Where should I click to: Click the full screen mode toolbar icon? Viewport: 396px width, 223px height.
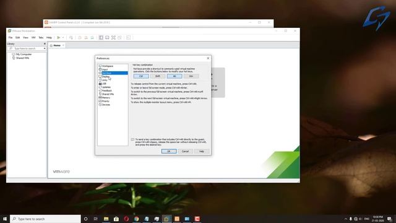pos(114,37)
